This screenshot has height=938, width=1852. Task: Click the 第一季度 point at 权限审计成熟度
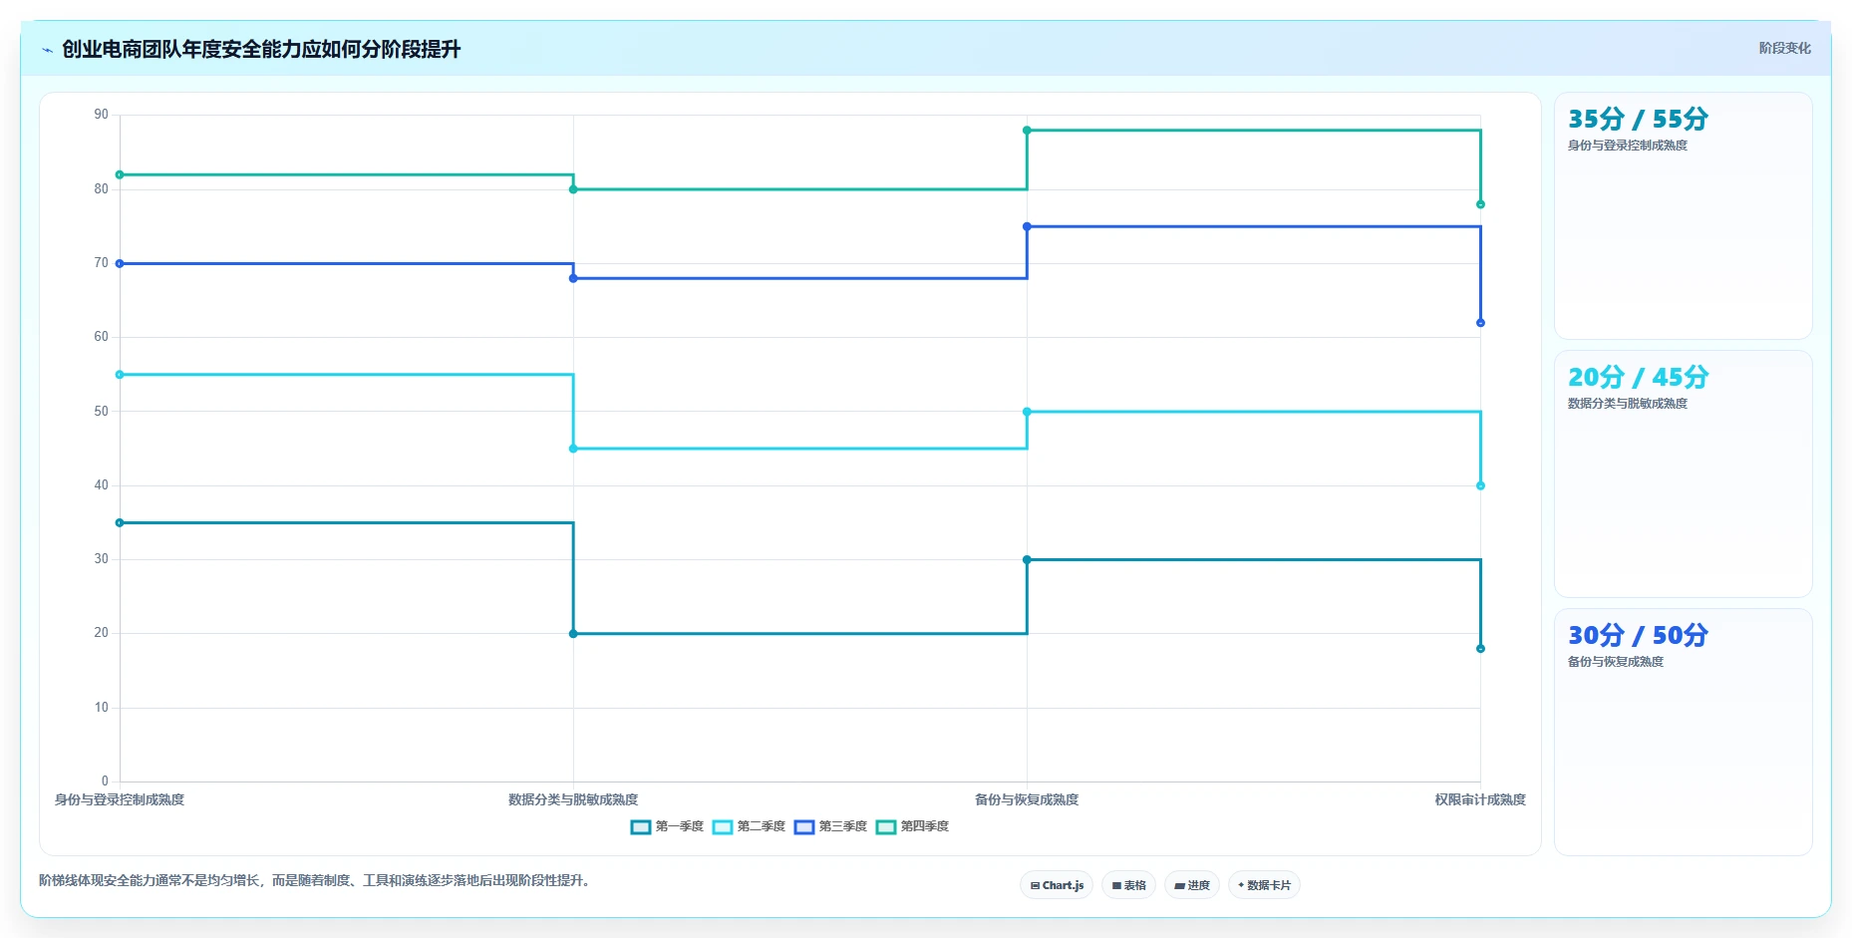coord(1480,649)
